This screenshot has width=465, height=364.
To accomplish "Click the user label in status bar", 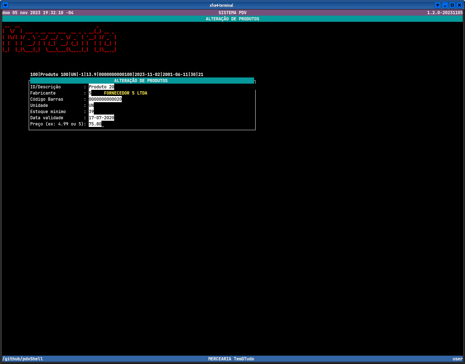I will (x=458, y=359).
